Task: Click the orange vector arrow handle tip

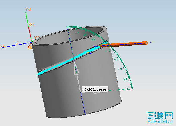Action: 146,43
